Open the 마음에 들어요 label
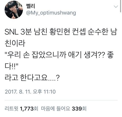This screenshot has height=117, width=122. 56,109
